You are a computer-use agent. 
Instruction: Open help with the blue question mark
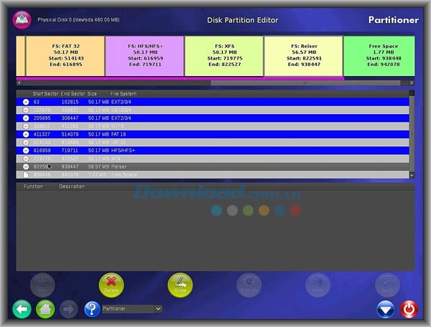(x=91, y=309)
